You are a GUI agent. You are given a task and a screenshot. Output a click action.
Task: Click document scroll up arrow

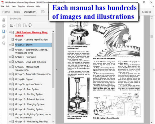[x=152, y=18]
